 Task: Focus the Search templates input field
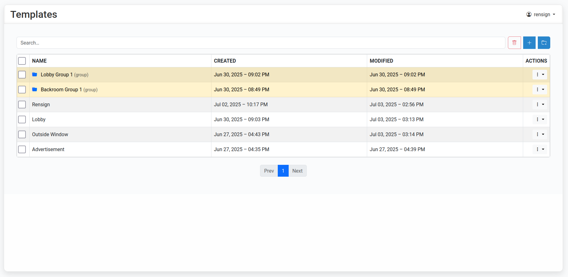[261, 43]
